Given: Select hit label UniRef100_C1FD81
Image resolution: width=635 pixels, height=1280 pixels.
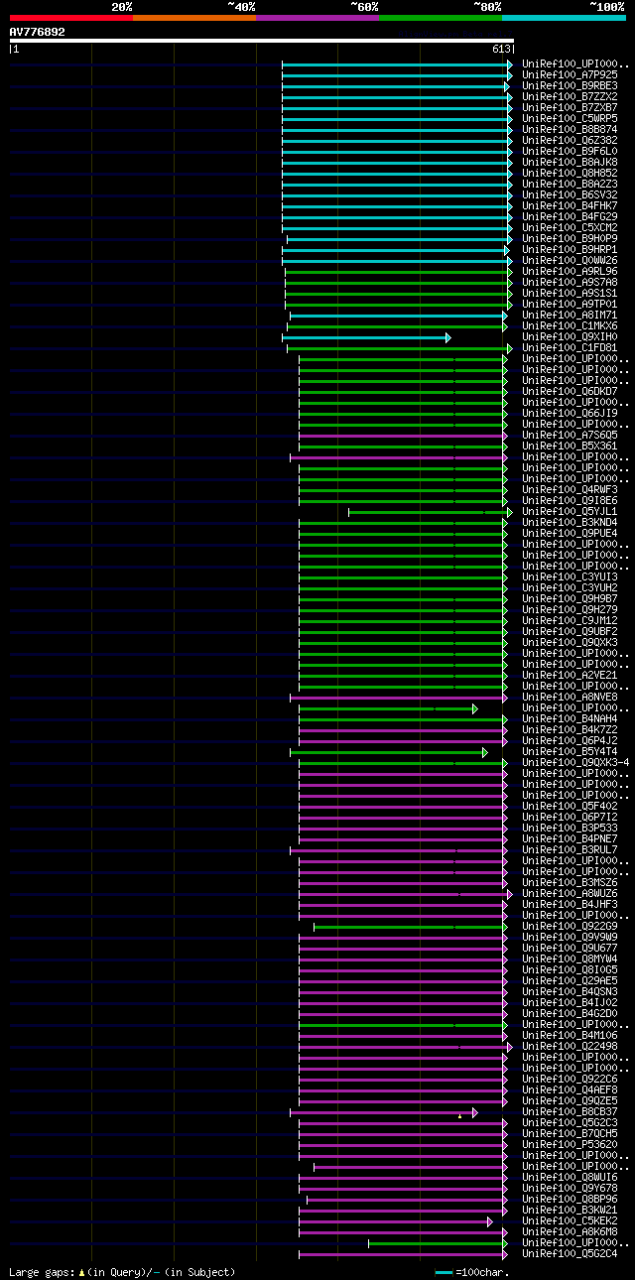Looking at the screenshot, I should [x=570, y=347].
